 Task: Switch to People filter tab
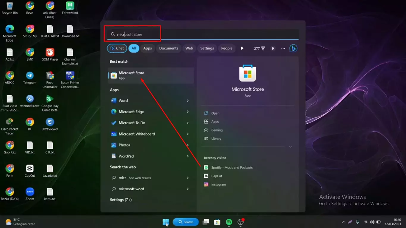[x=227, y=48]
